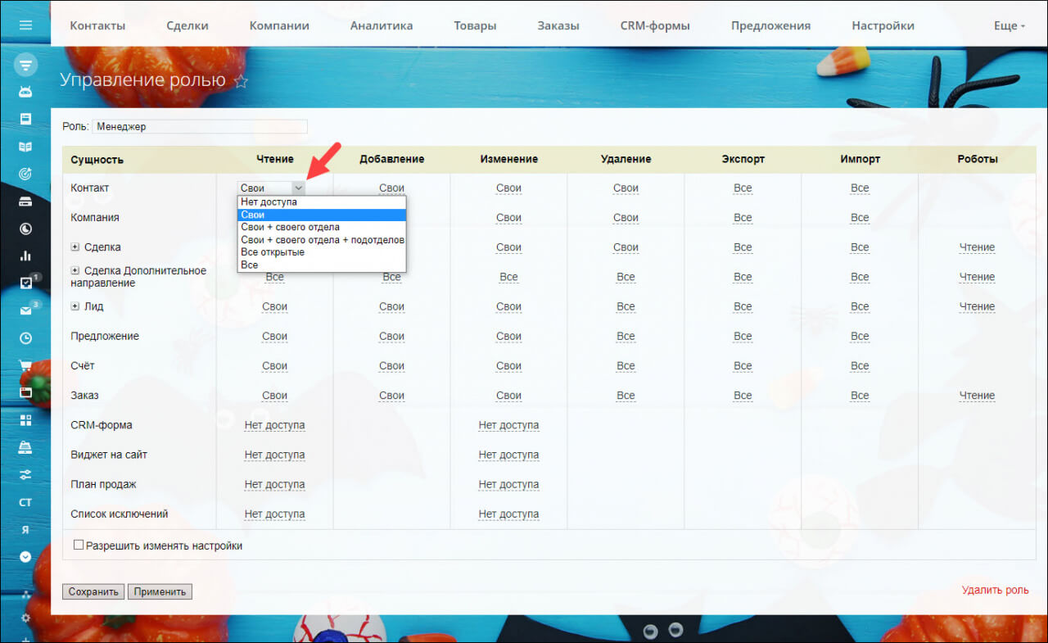Open the sliders settings icon in sidebar
Image resolution: width=1048 pixels, height=643 pixels.
pos(25,474)
